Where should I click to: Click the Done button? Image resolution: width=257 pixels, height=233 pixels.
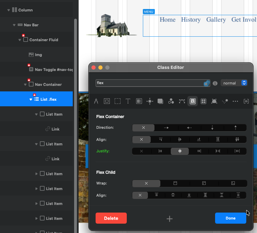coord(230,218)
